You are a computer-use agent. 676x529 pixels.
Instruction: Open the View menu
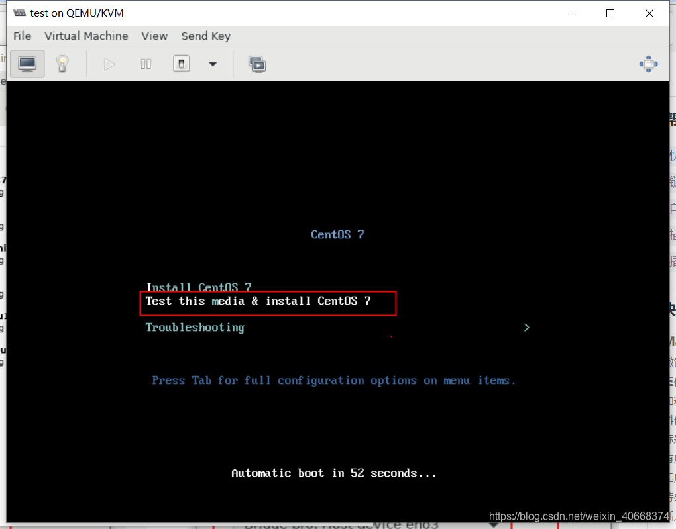click(x=154, y=36)
